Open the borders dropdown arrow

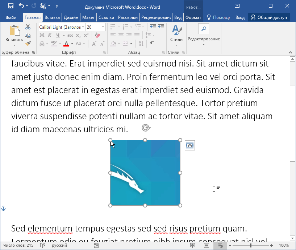pyautogui.click(x=131, y=44)
